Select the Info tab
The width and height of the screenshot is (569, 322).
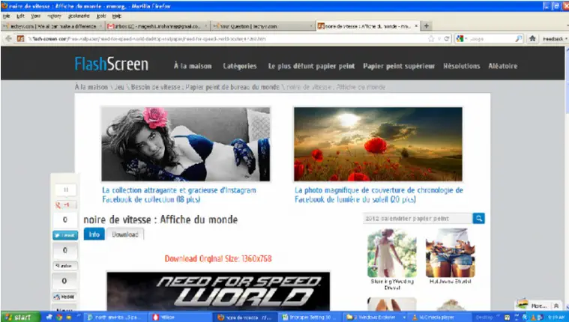[x=94, y=234]
